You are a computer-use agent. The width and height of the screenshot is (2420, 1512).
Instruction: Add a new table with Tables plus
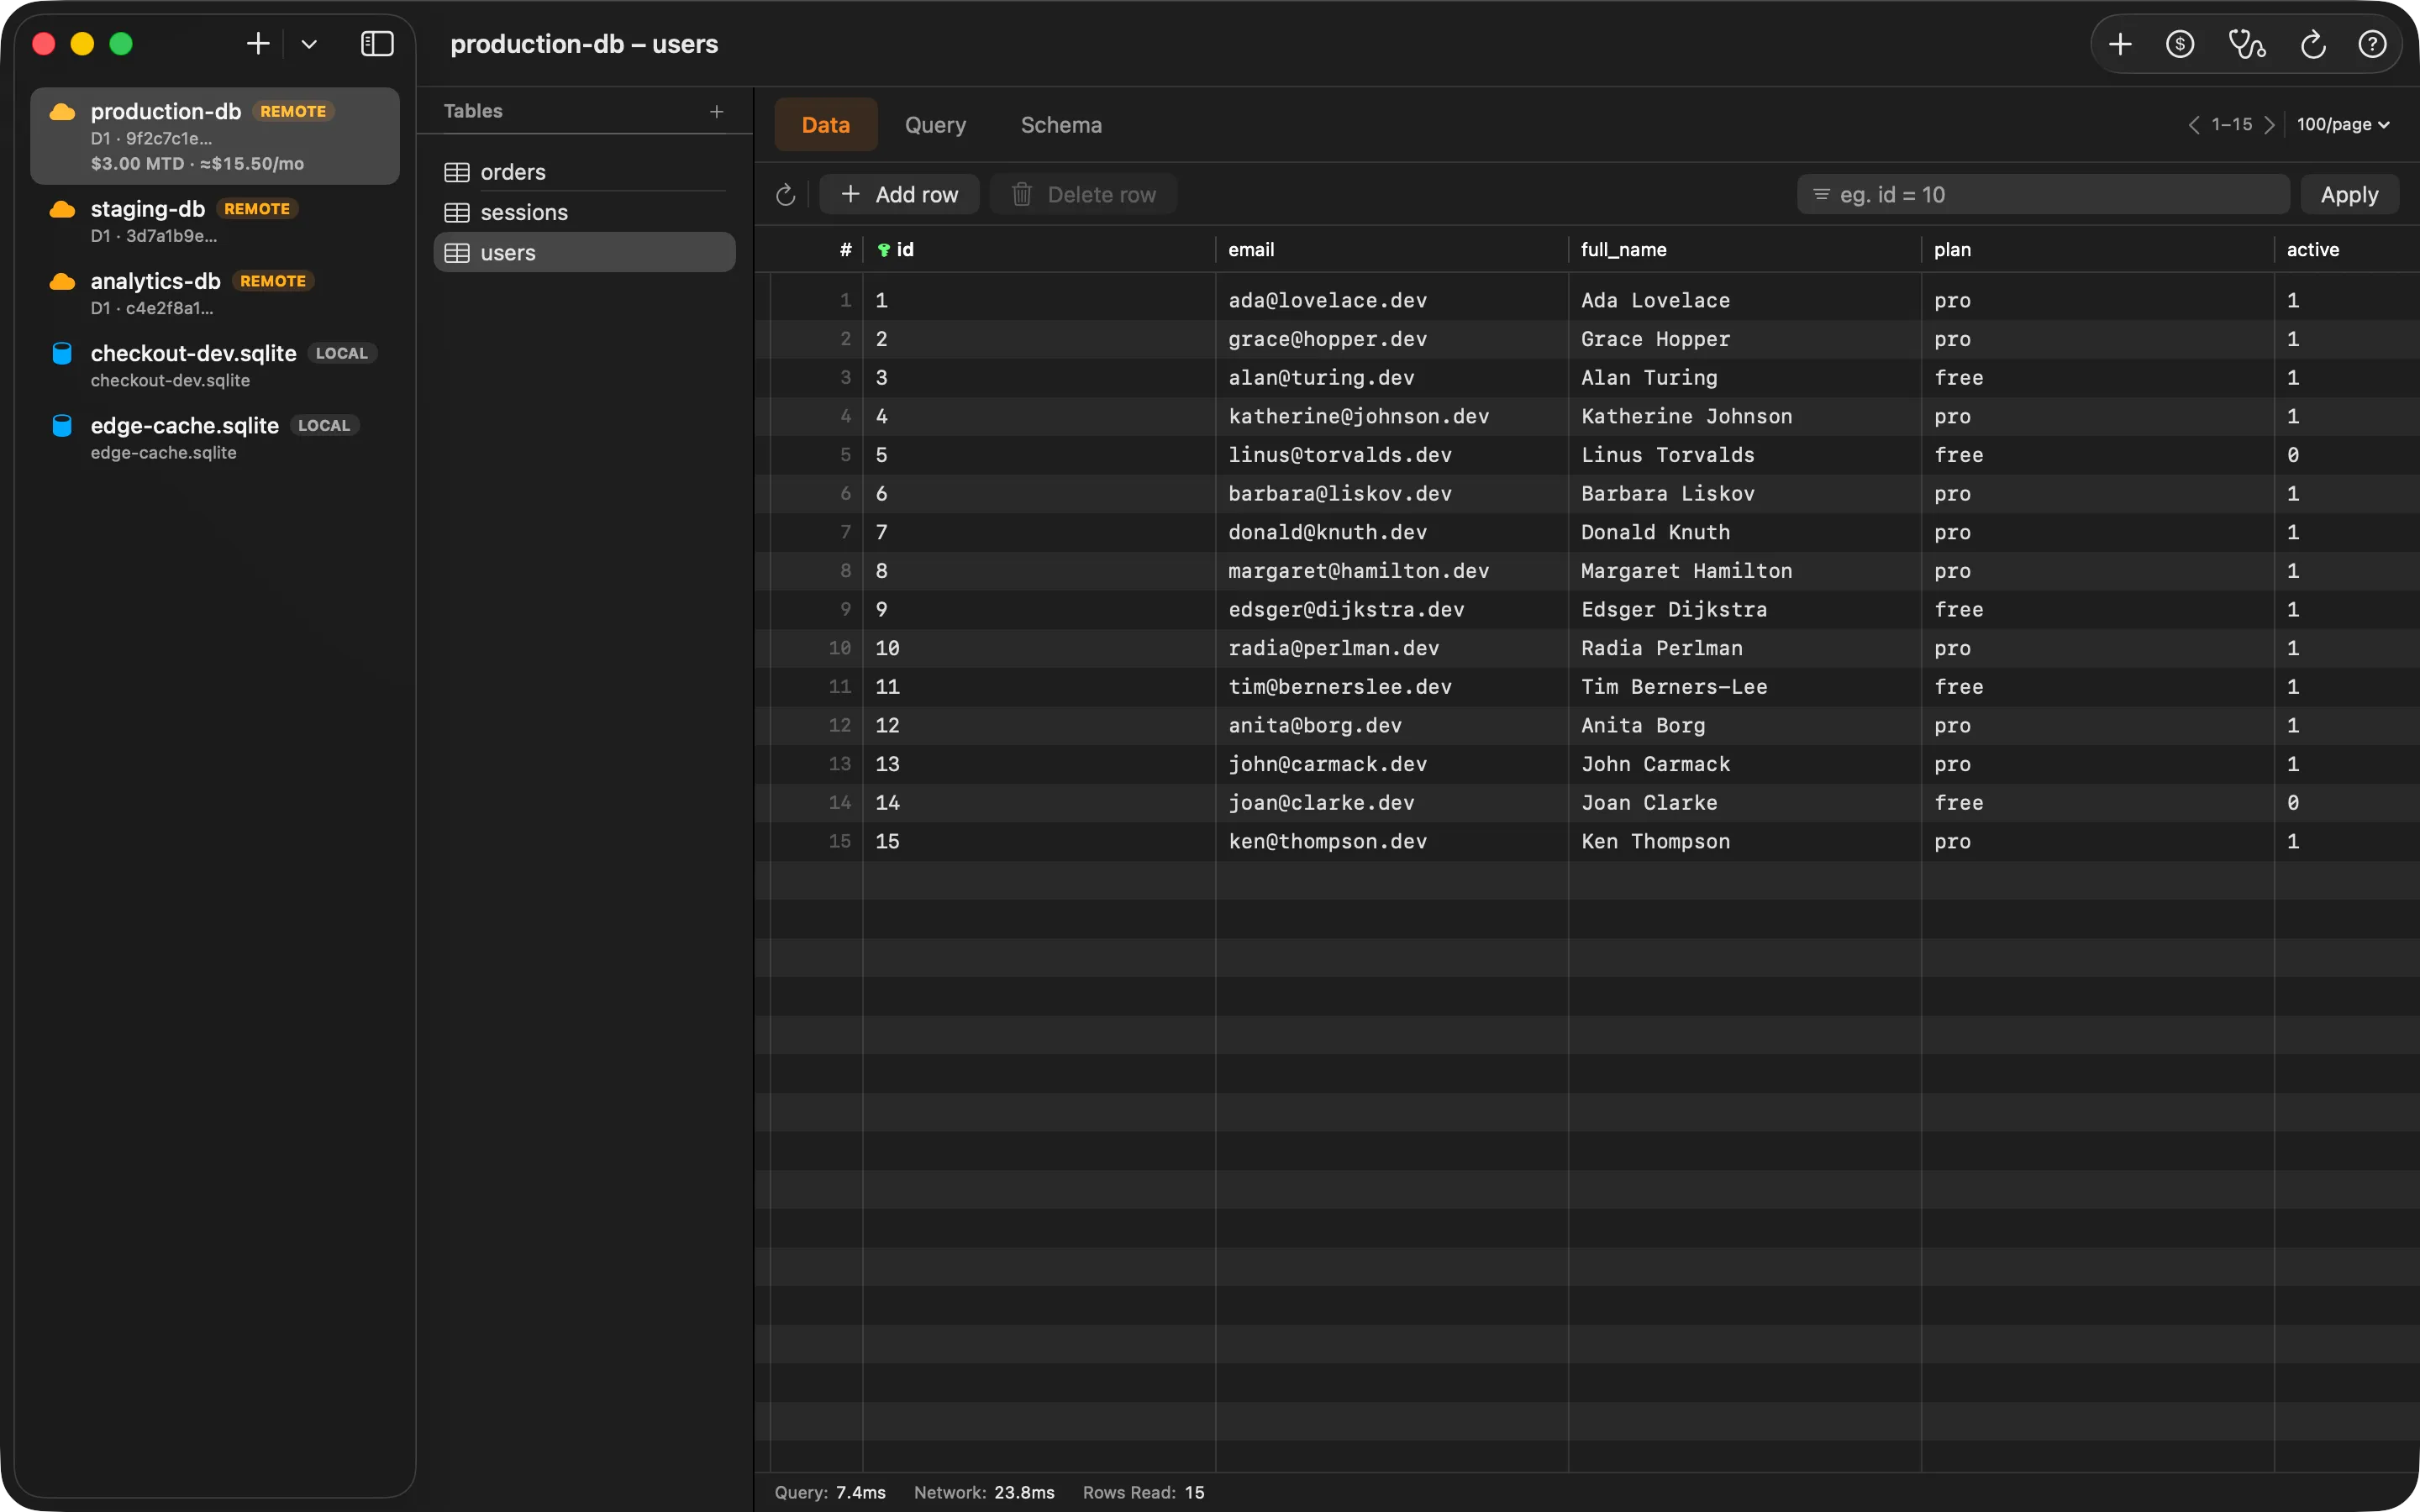pyautogui.click(x=716, y=111)
